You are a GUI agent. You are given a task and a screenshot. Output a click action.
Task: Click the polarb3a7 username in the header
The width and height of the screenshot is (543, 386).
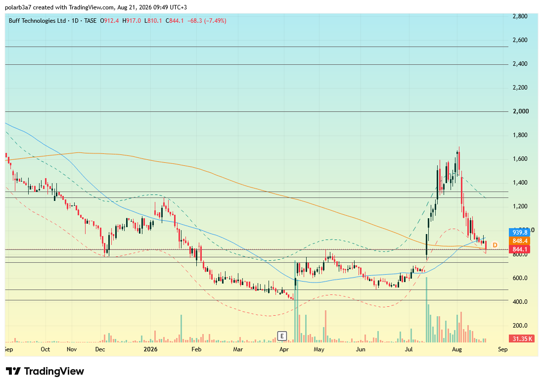pos(19,7)
